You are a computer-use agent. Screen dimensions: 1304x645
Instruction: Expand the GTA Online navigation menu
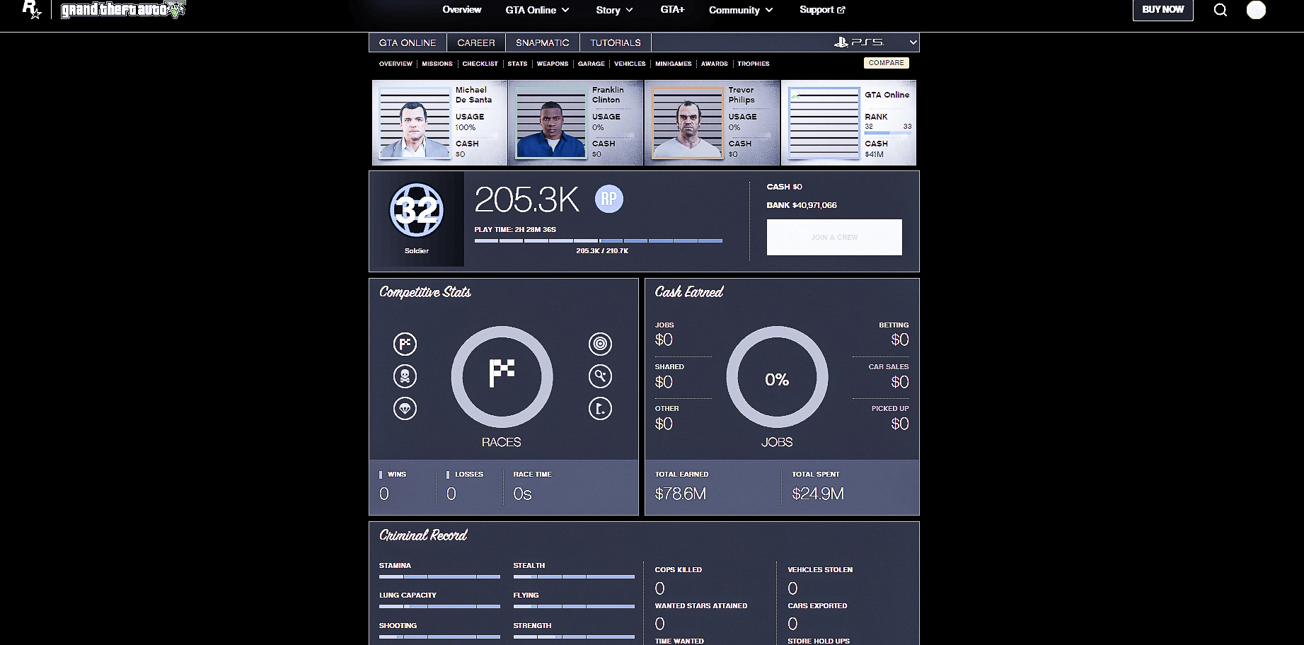pos(537,10)
